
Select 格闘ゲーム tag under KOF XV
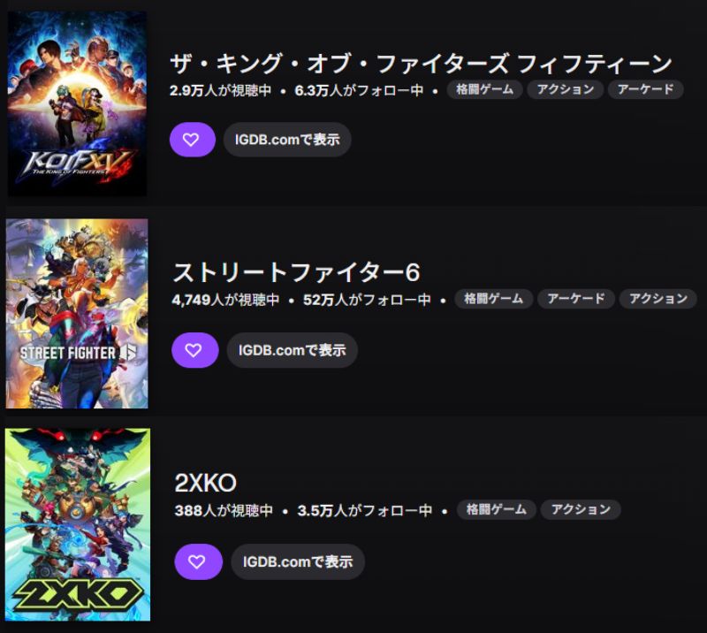[x=484, y=89]
